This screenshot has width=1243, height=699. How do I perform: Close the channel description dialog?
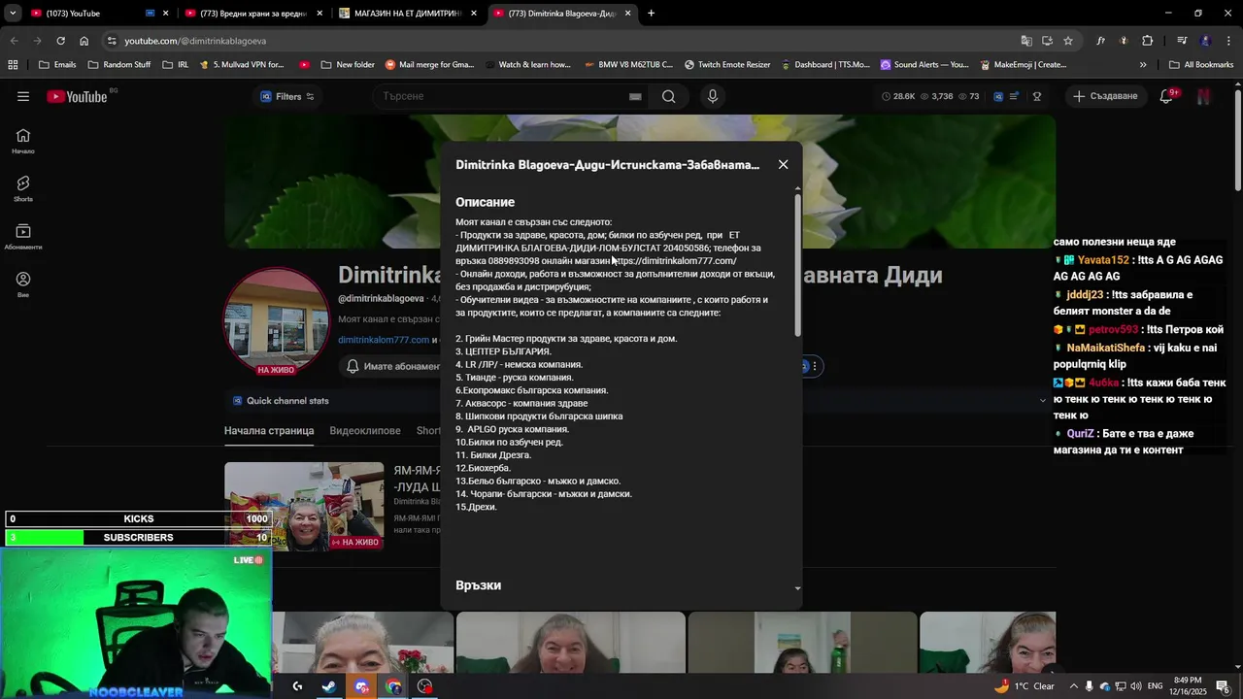click(x=783, y=165)
